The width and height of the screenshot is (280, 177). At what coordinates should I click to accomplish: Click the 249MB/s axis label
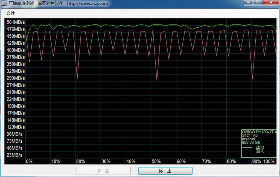pyautogui.click(x=16, y=92)
